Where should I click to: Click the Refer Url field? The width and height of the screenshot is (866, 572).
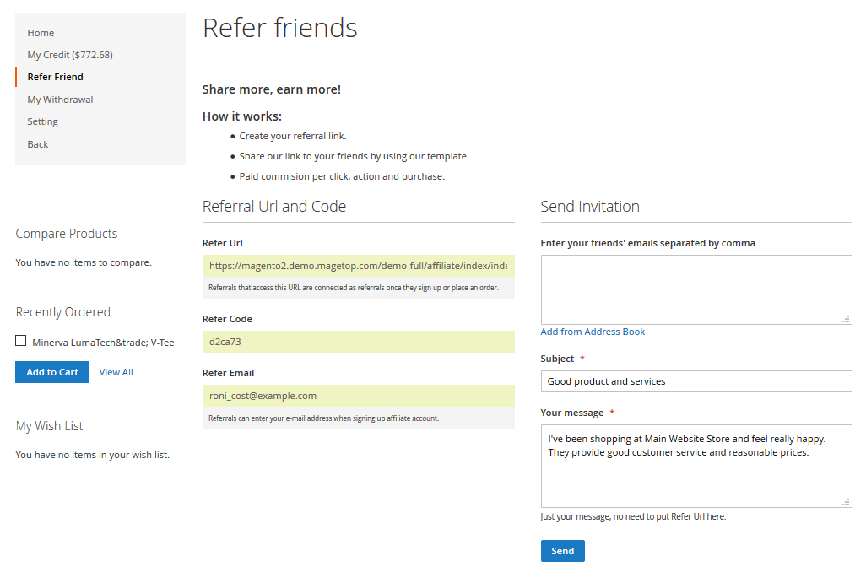pos(358,266)
